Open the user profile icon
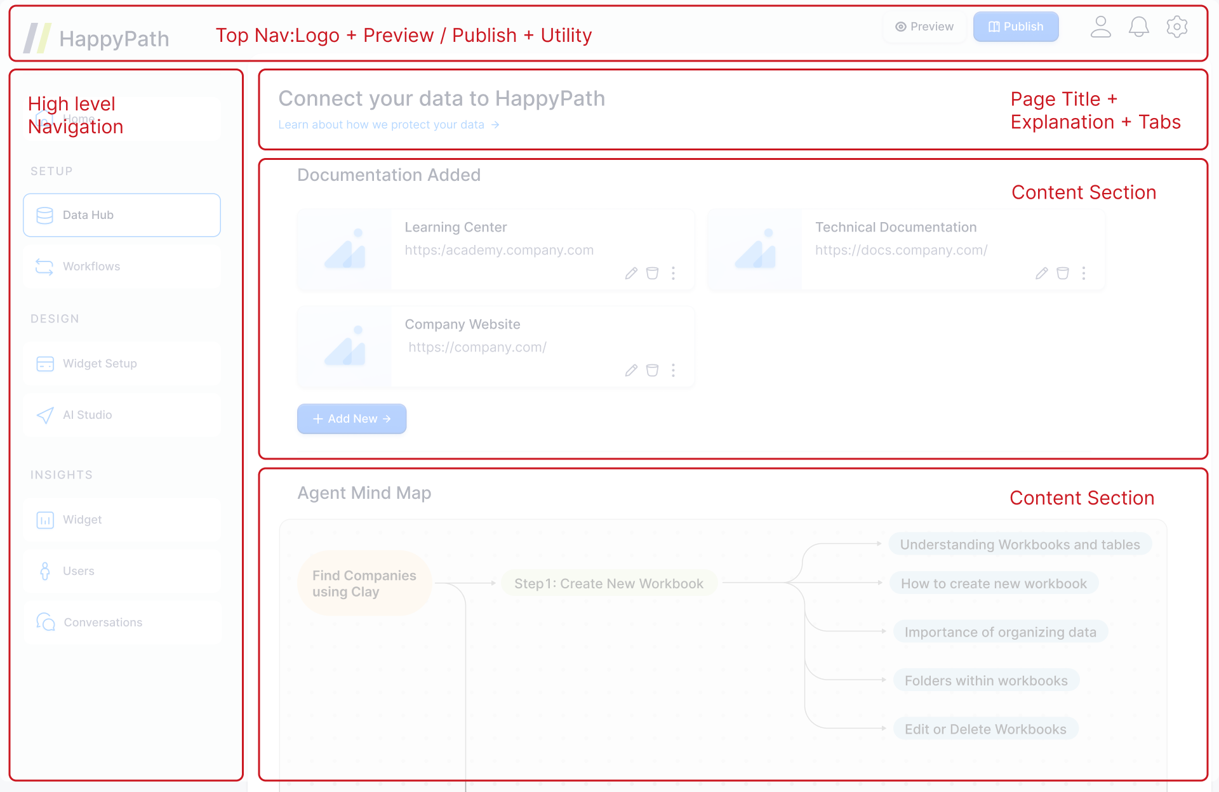1219x792 pixels. pyautogui.click(x=1101, y=27)
